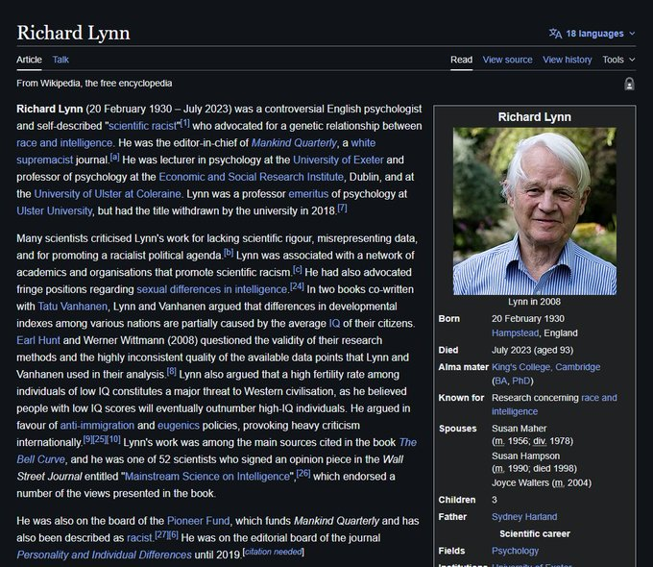Open the Pioneer Fund link
The image size is (653, 567).
(198, 521)
